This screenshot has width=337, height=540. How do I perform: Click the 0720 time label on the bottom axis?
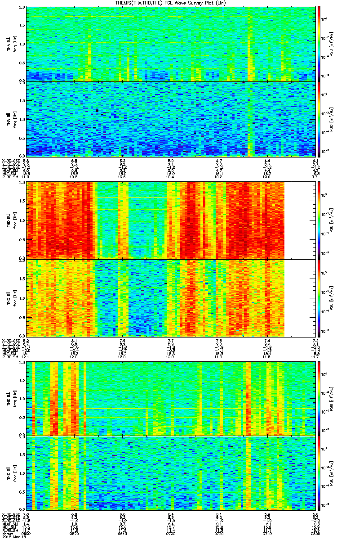[218, 533]
